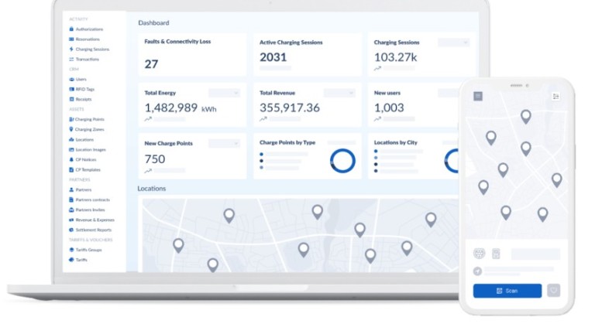Select Tariffs Groups in the sidebar
The height and width of the screenshot is (334, 595).
click(89, 250)
